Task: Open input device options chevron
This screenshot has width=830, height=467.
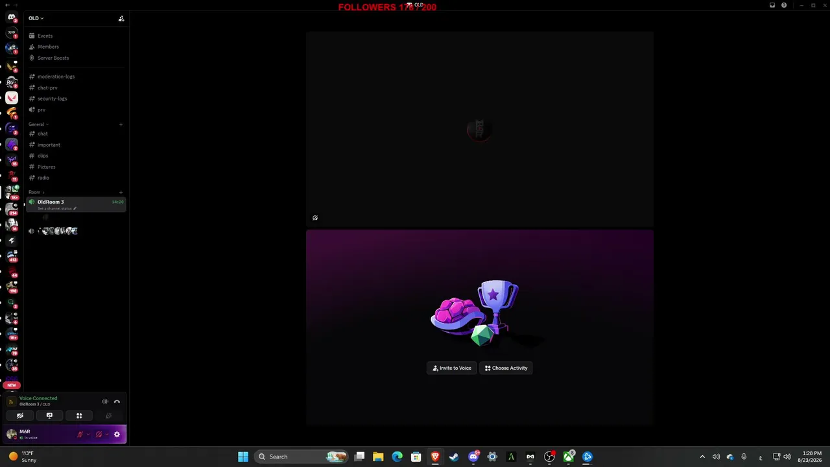Action: coord(88,435)
